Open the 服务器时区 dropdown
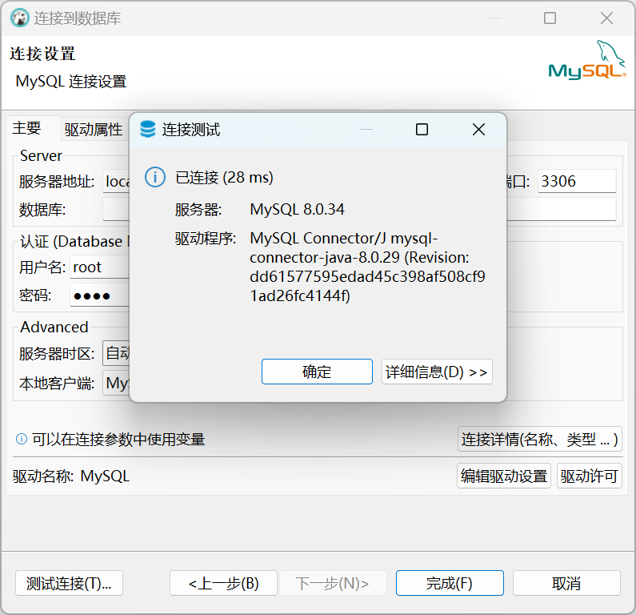The width and height of the screenshot is (636, 615). coord(117,353)
